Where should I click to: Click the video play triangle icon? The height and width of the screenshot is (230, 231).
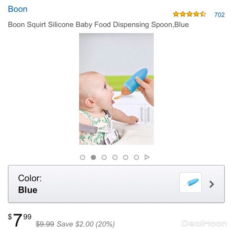tap(147, 157)
